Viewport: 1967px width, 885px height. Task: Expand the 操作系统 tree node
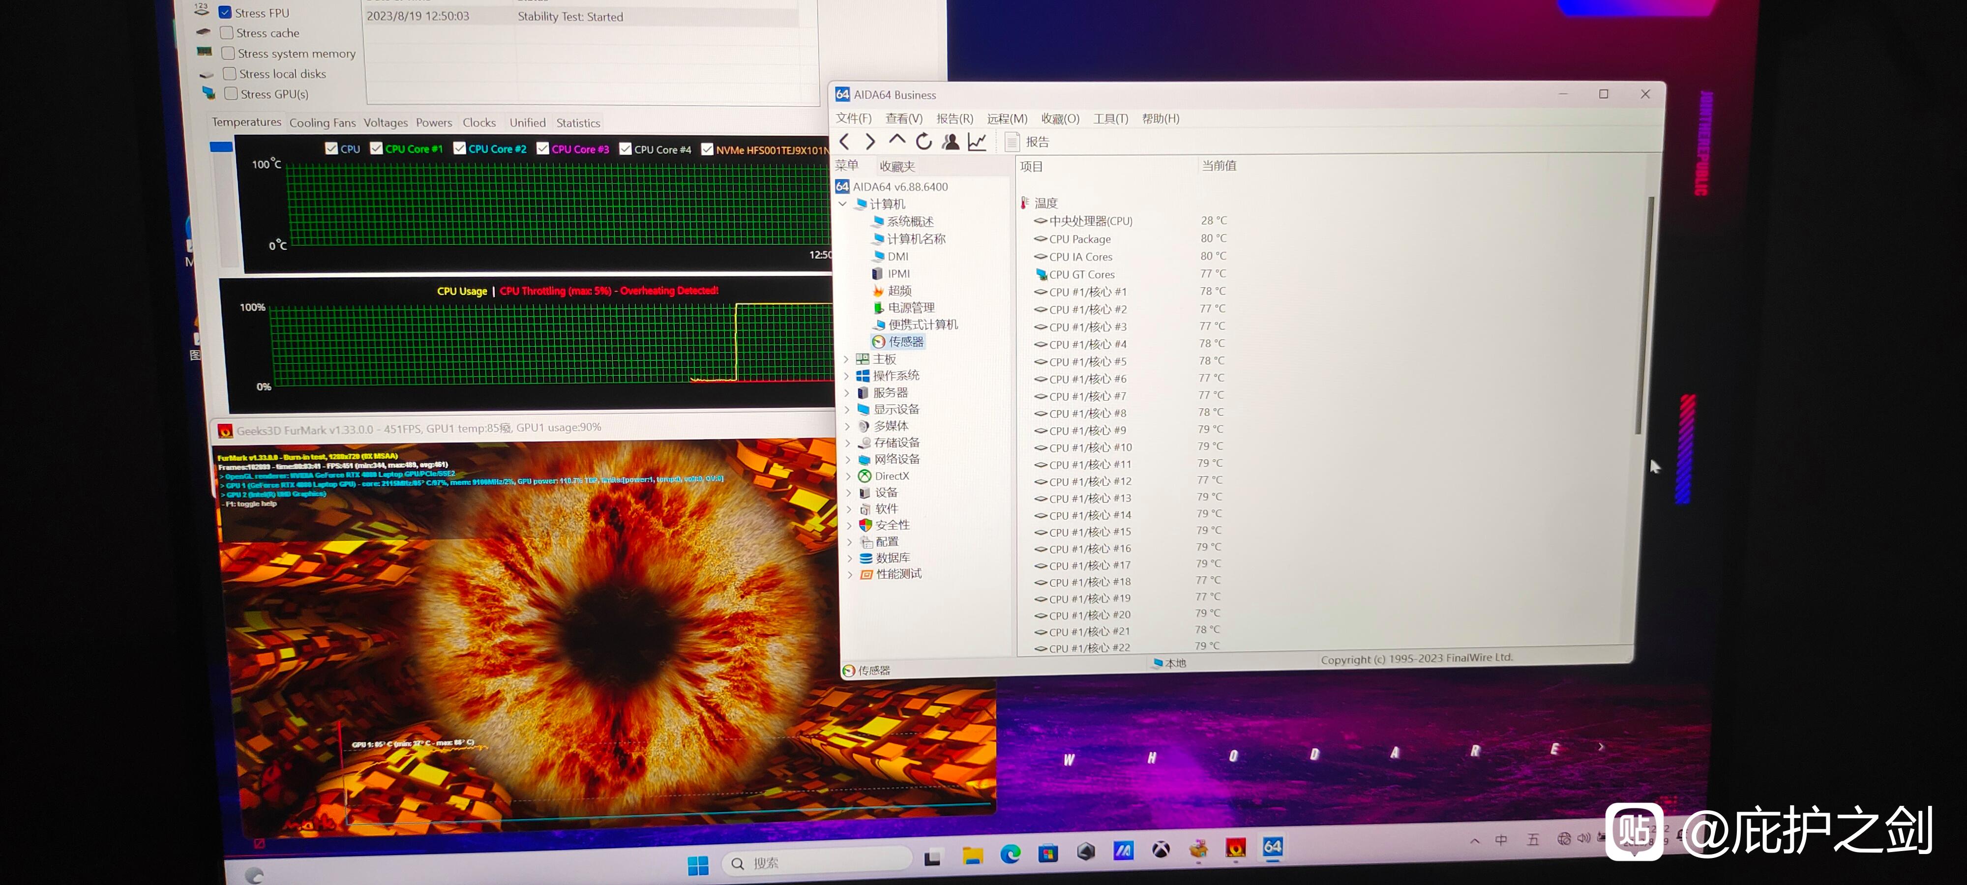pos(846,376)
